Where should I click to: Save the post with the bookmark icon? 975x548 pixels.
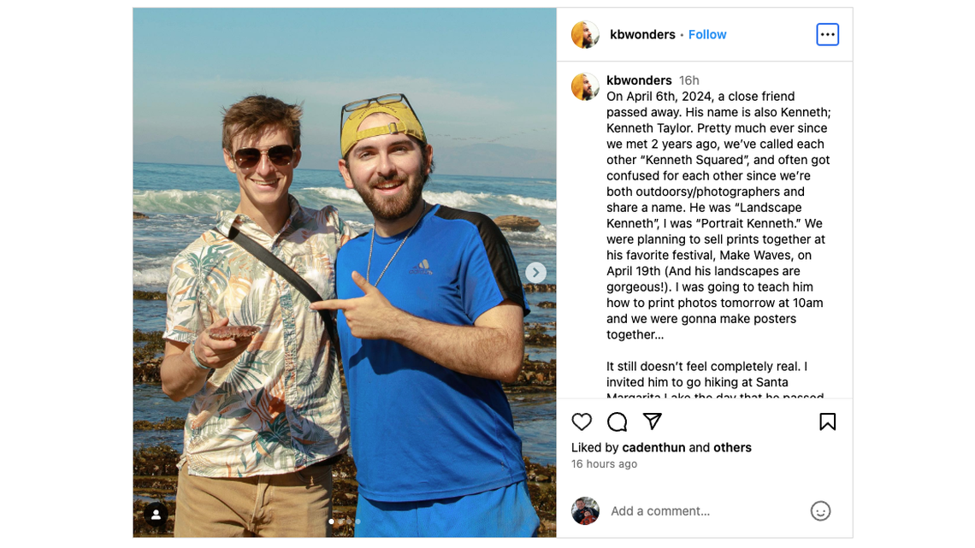pos(827,421)
